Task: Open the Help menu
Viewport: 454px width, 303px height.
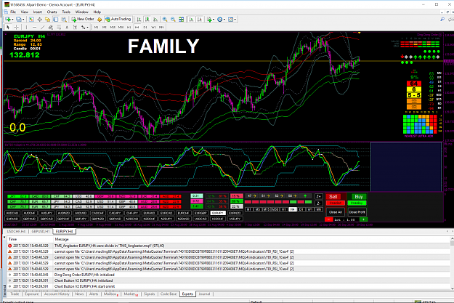Action: coord(97,12)
